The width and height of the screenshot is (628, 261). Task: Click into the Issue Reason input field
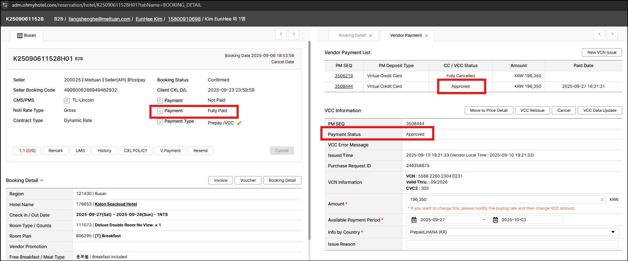[512, 244]
